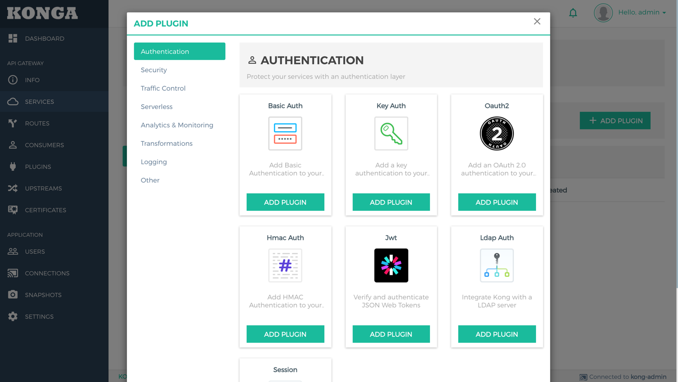Click the Dashboard grid icon in the sidebar
The width and height of the screenshot is (678, 382).
click(13, 39)
